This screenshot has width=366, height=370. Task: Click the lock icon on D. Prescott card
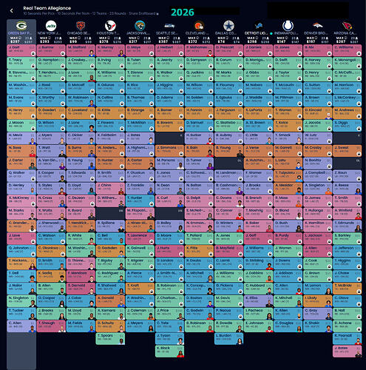[x=240, y=53]
